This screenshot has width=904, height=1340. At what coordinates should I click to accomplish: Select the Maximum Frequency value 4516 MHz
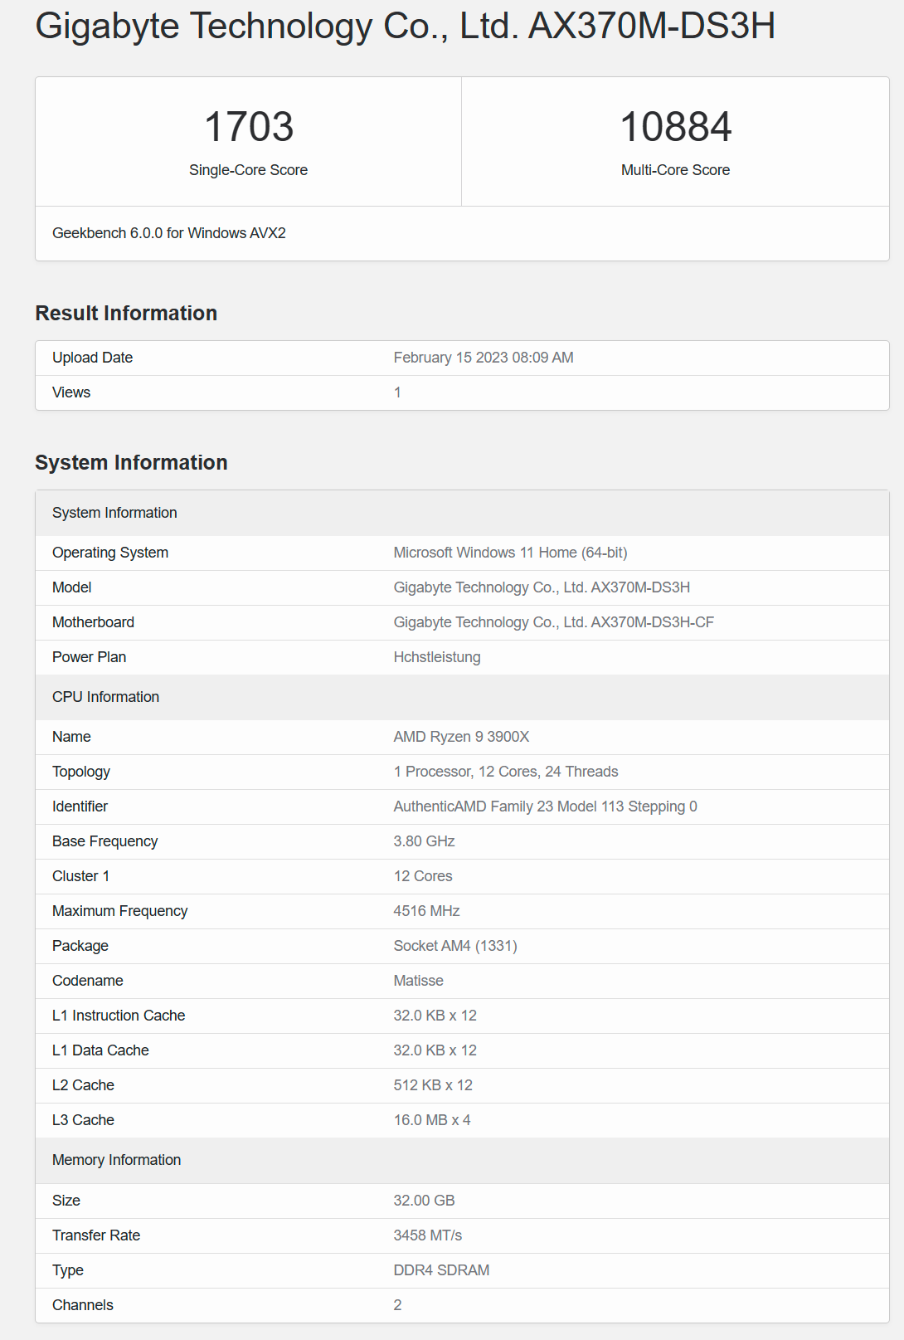(x=426, y=911)
